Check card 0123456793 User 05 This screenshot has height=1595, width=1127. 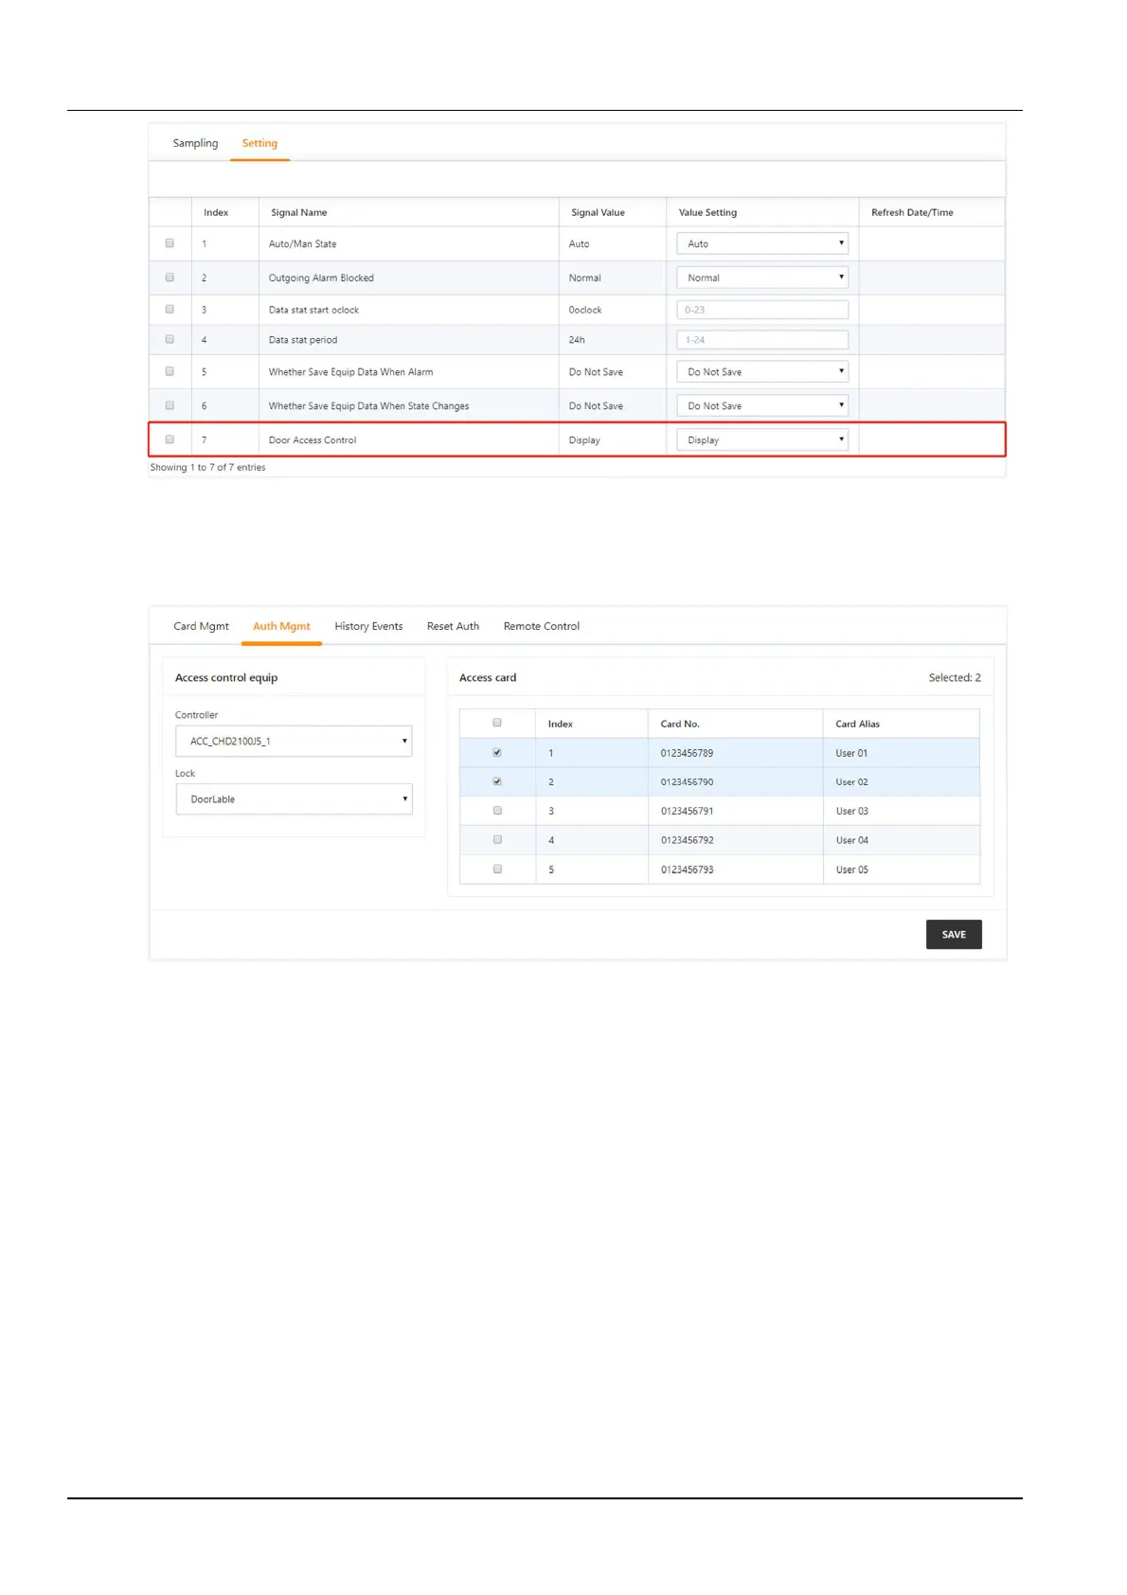[x=497, y=869]
